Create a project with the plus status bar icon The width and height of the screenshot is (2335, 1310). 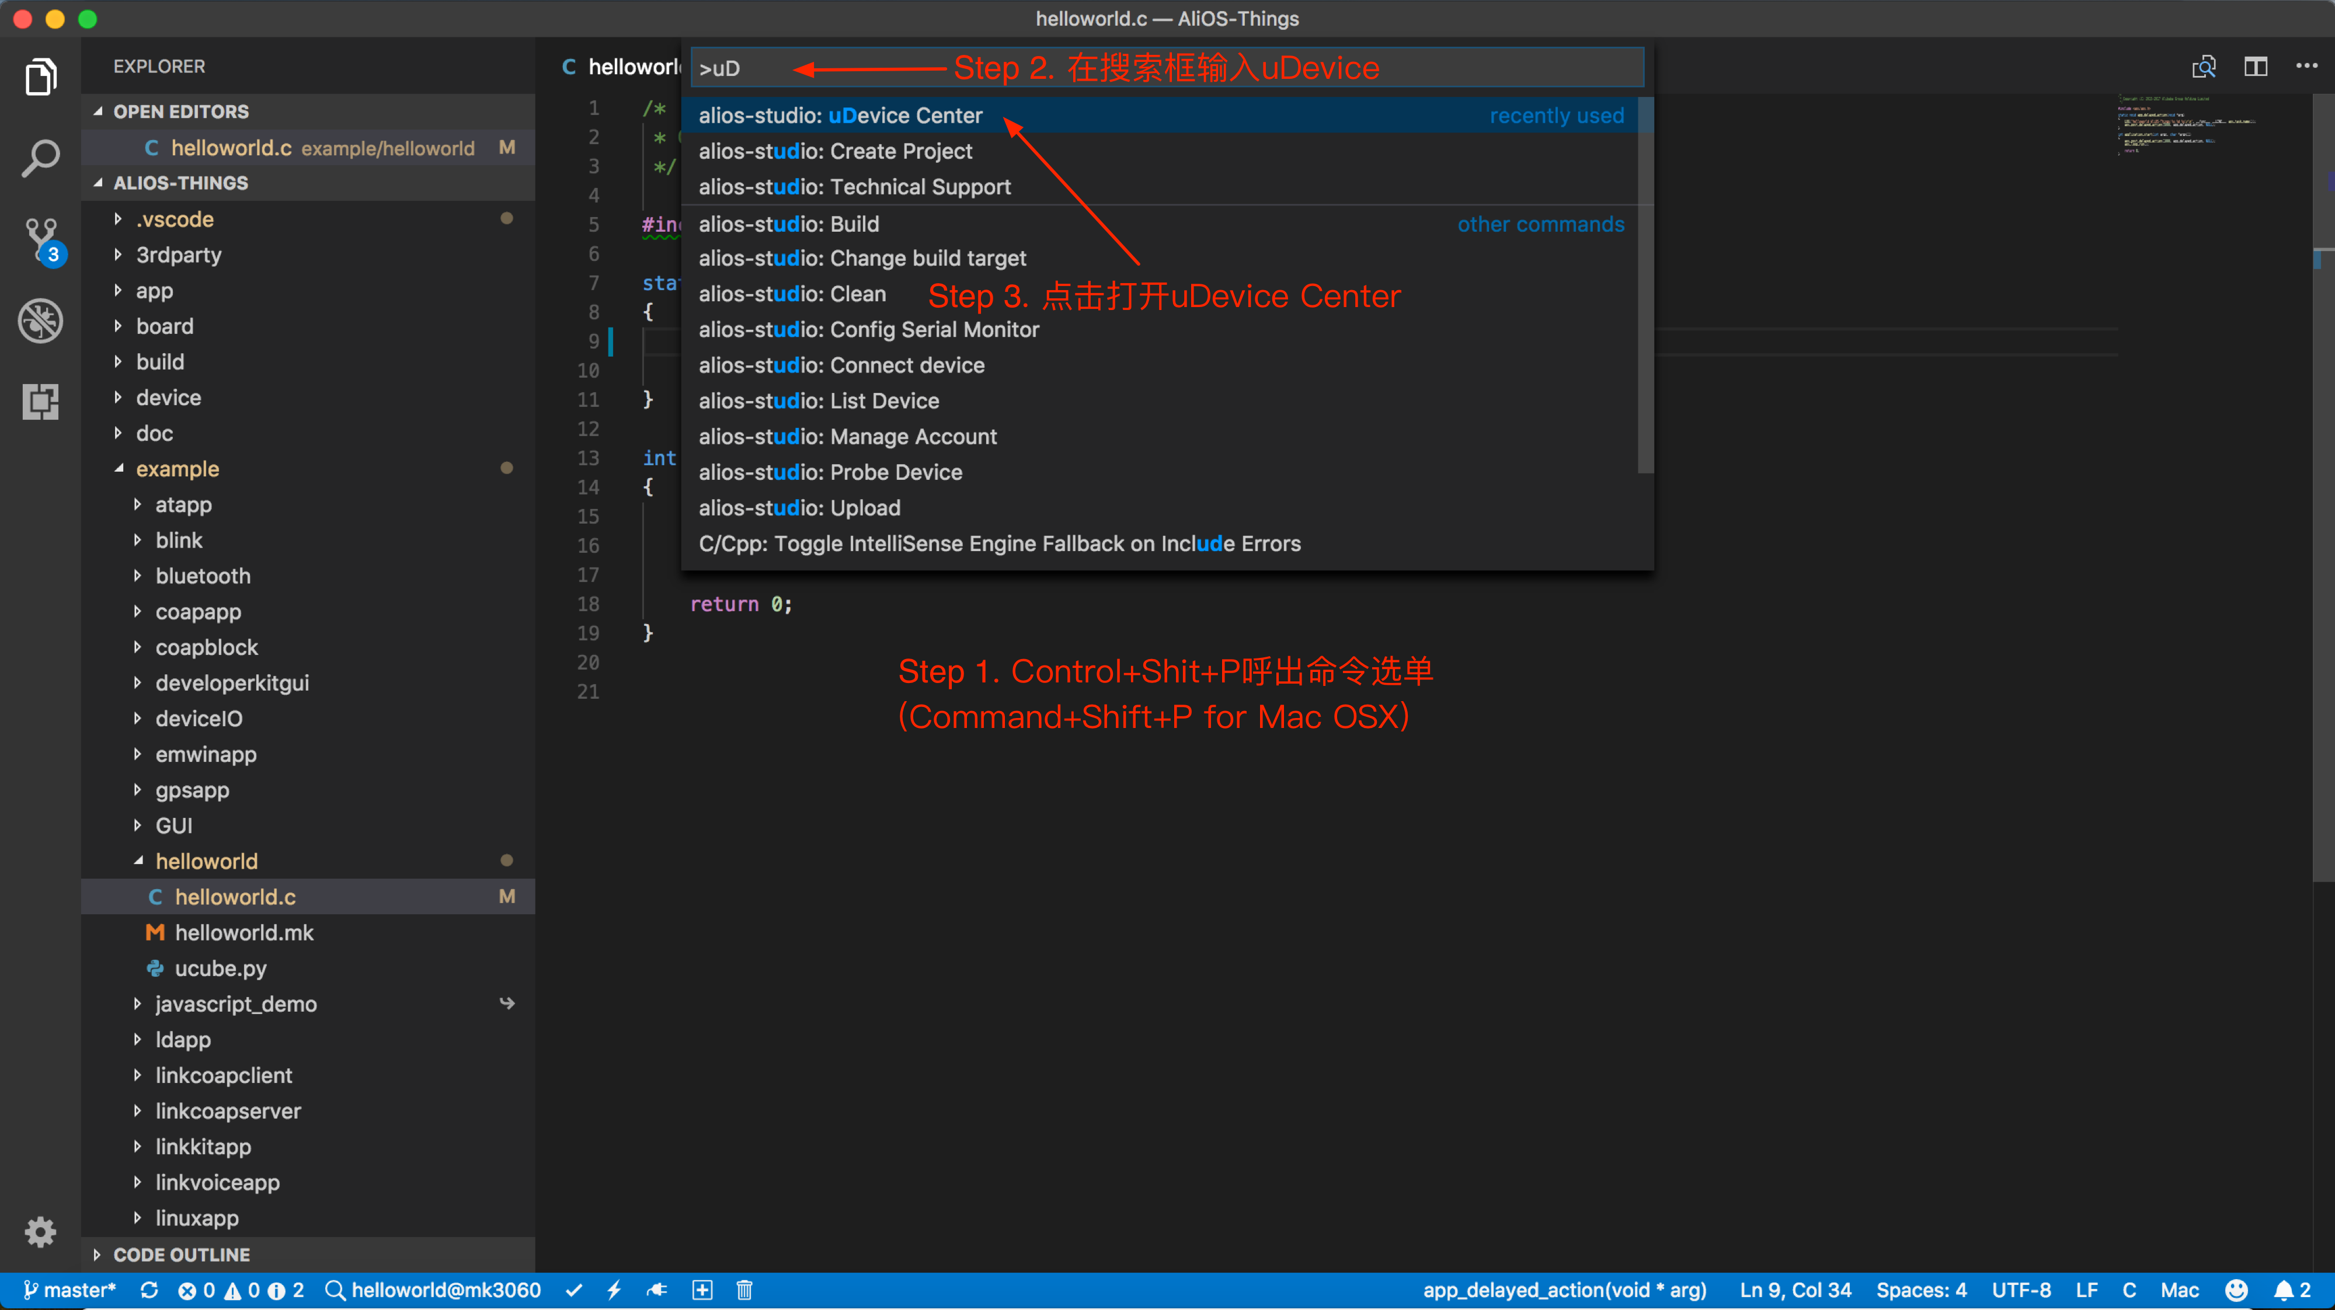point(702,1289)
